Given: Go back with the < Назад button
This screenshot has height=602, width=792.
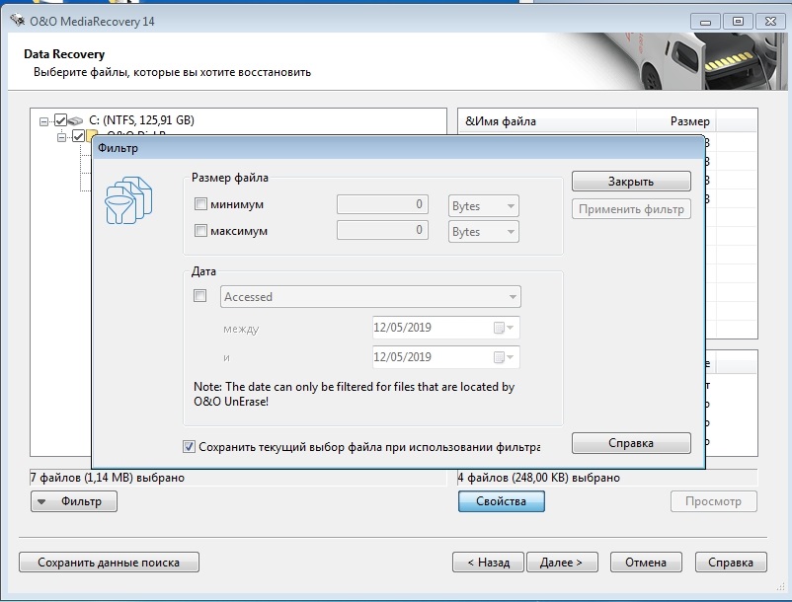Looking at the screenshot, I should coord(489,563).
